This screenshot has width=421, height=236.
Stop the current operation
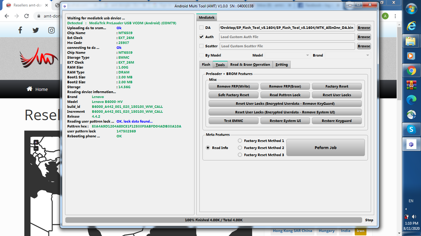[x=369, y=220]
